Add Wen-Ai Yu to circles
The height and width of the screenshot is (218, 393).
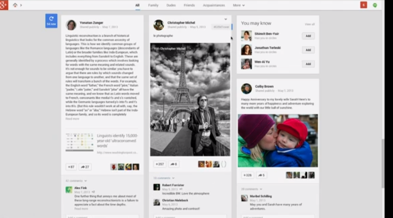(308, 64)
